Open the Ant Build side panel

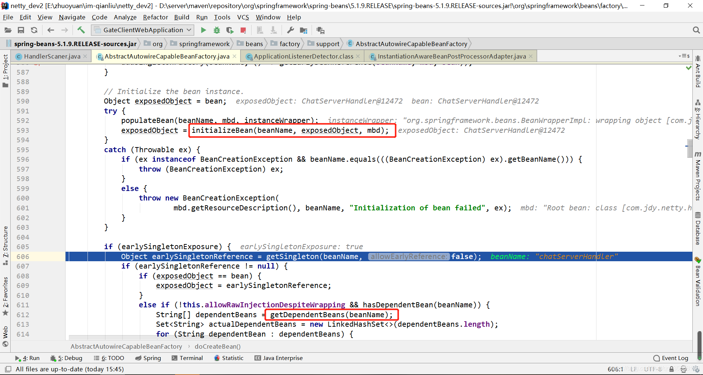click(698, 71)
